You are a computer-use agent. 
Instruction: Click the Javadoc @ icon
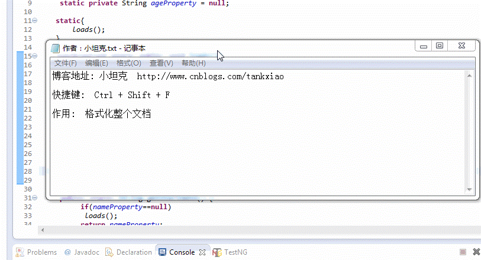(67, 252)
